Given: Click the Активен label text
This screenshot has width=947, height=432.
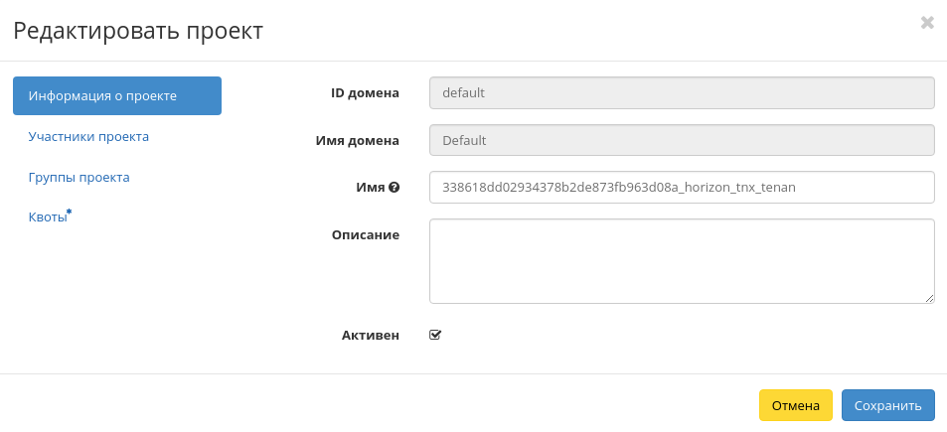Looking at the screenshot, I should pyautogui.click(x=371, y=335).
